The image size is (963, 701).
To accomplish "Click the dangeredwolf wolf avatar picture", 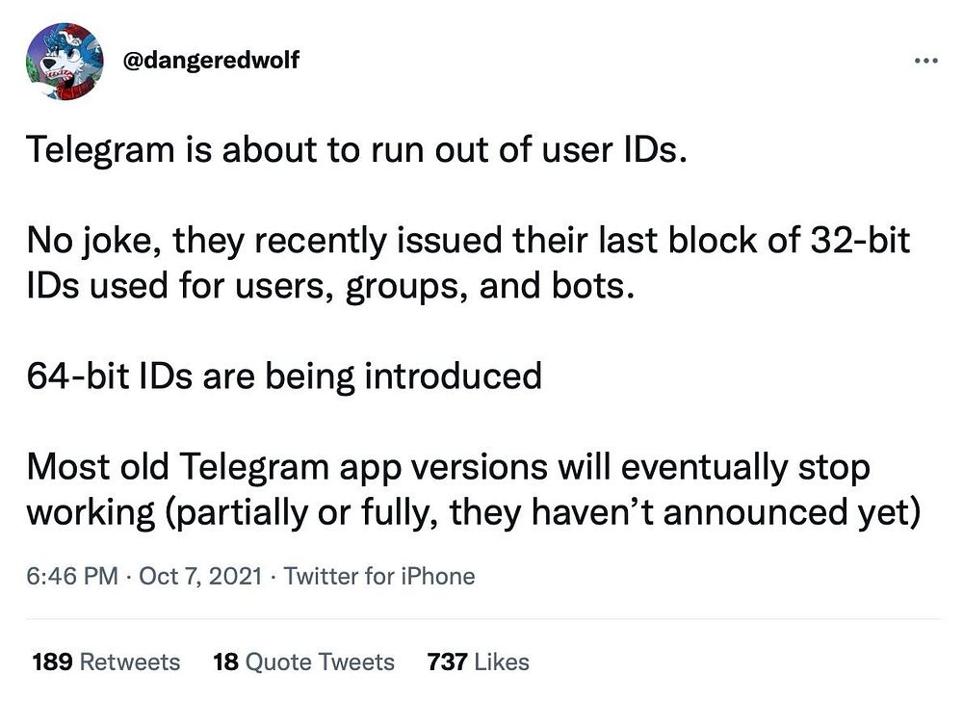I will 65,62.
